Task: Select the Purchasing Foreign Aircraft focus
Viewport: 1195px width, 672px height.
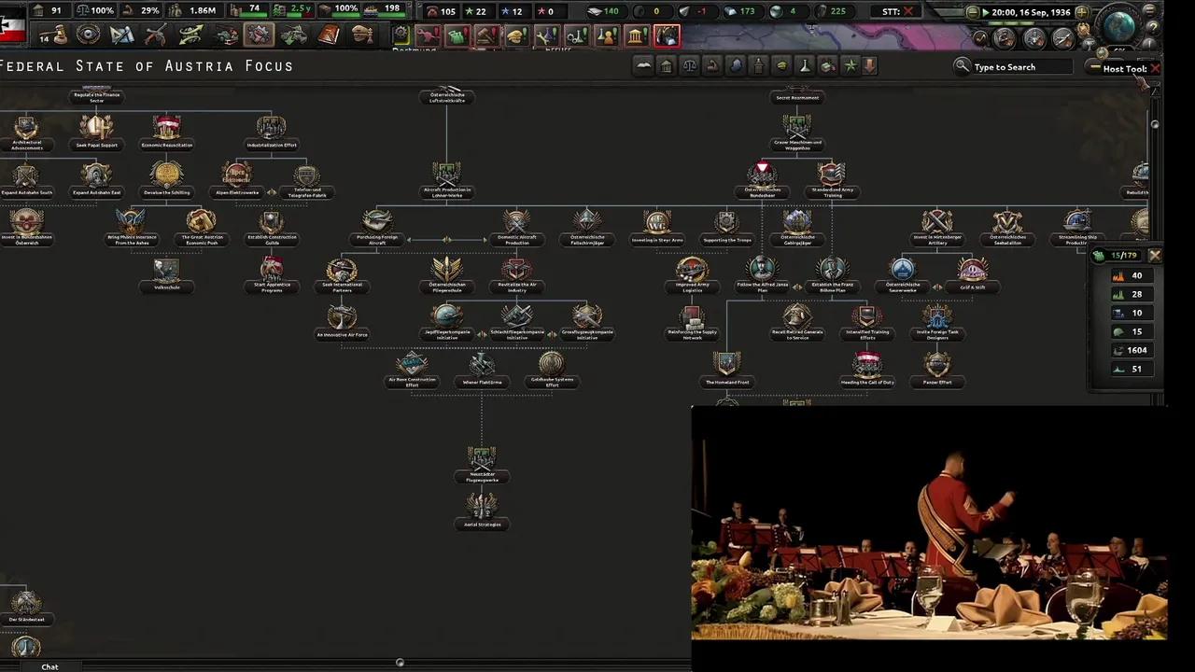Action: (x=377, y=227)
